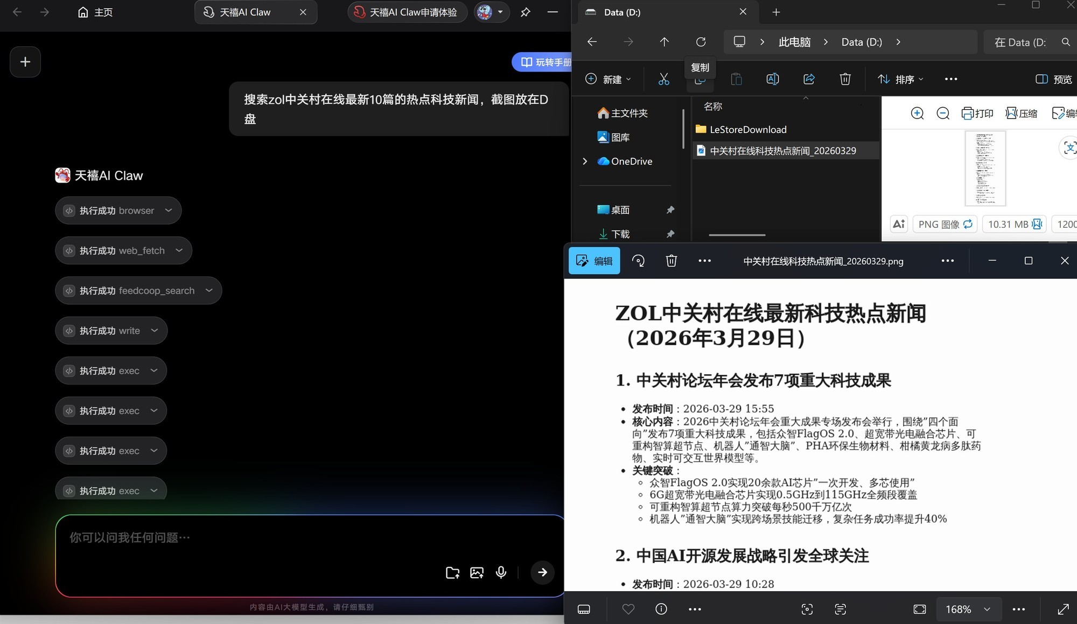Click the AI text icon in preview pane

point(899,224)
